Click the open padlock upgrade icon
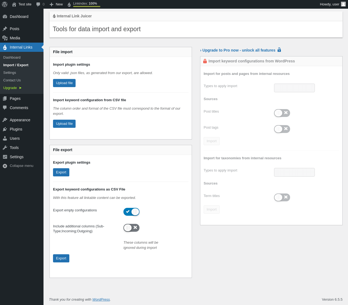The height and width of the screenshot is (305, 348). pos(279,50)
